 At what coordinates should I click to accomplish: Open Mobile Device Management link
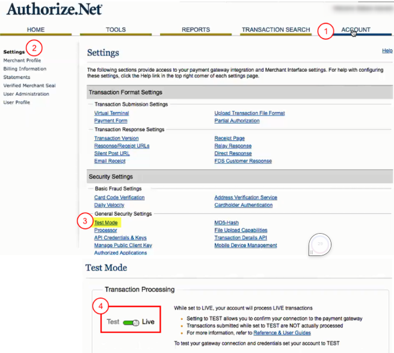pyautogui.click(x=245, y=245)
